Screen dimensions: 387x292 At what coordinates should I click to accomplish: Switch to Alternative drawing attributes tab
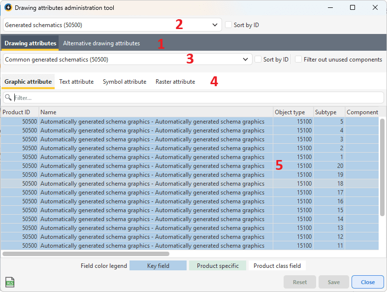click(x=101, y=43)
